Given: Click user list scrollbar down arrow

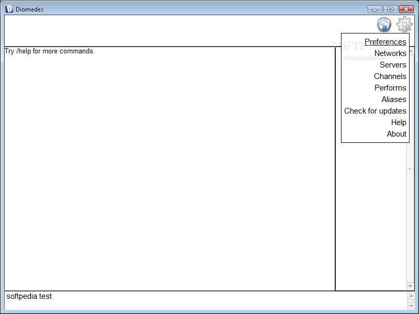Looking at the screenshot, I should [x=410, y=286].
